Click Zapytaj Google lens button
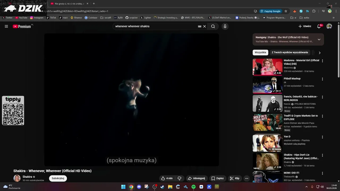340x191 pixels. click(271, 11)
